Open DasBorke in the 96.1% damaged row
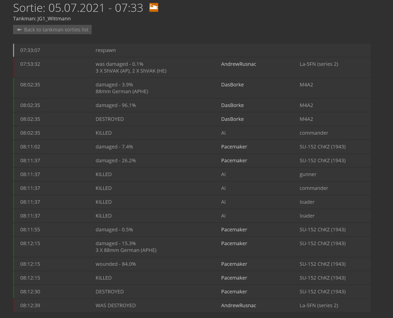This screenshot has width=393, height=318. [x=232, y=105]
